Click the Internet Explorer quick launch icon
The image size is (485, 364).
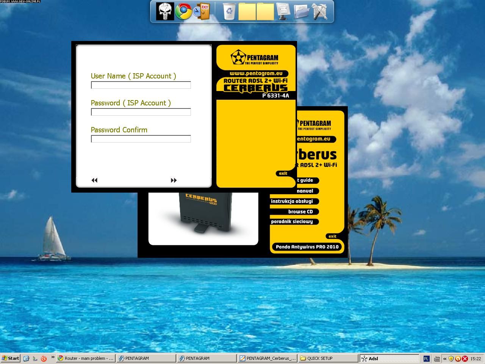26,358
